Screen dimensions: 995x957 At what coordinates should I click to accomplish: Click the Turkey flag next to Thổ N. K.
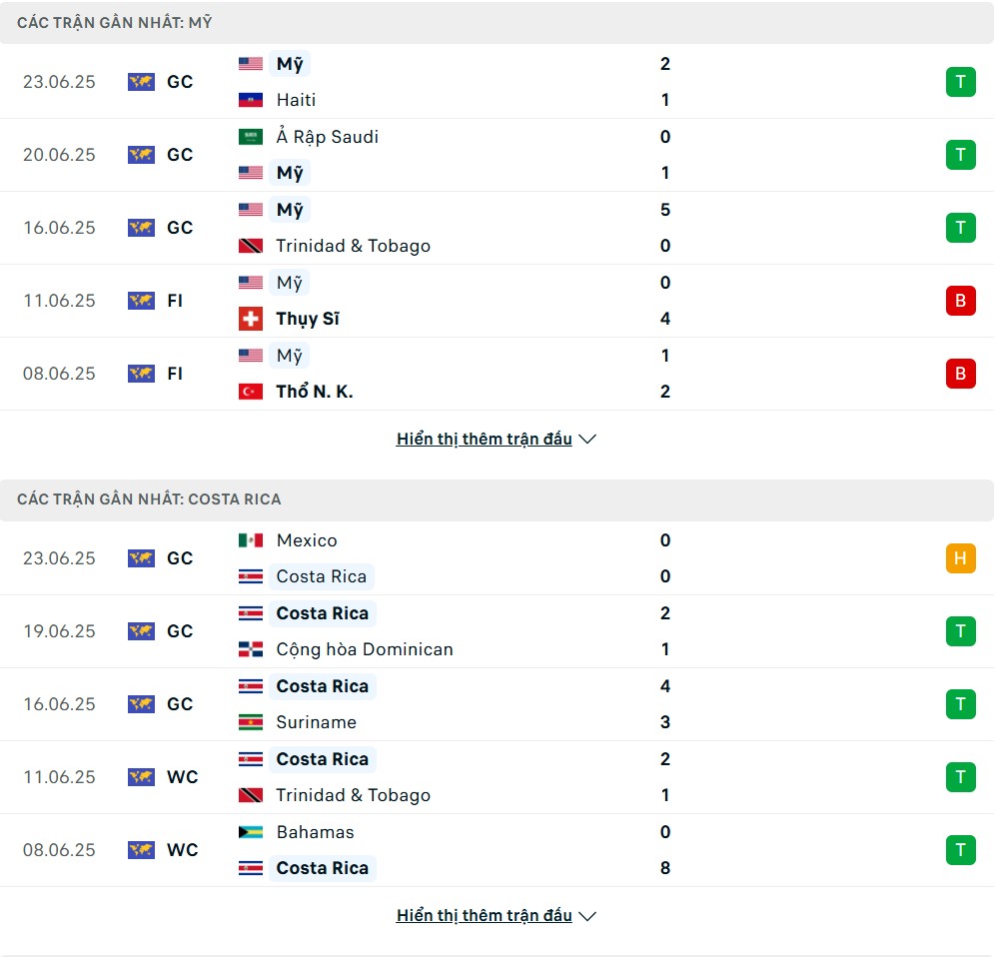coord(251,392)
